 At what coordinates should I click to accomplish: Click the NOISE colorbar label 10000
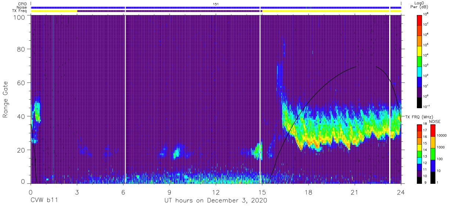441,135
